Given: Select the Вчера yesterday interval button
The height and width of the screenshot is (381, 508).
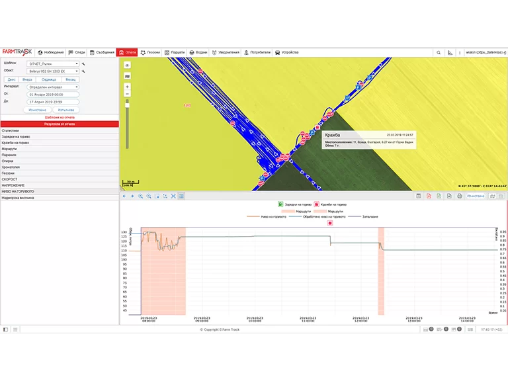Looking at the screenshot, I should click(27, 79).
